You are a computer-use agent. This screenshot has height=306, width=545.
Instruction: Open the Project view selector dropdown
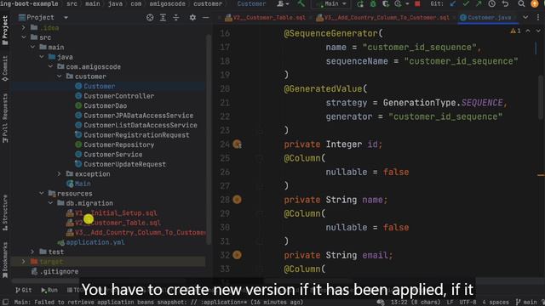pyautogui.click(x=66, y=17)
